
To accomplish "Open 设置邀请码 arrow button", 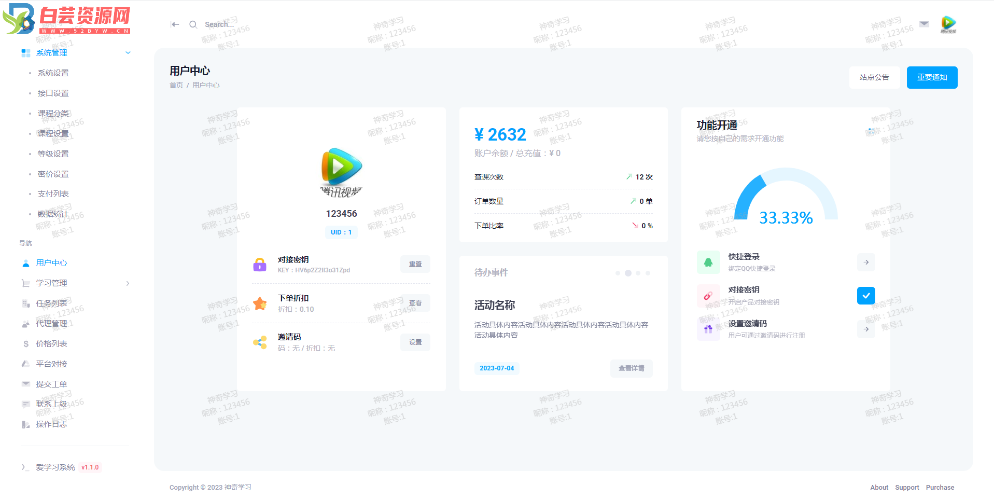I will click(866, 329).
